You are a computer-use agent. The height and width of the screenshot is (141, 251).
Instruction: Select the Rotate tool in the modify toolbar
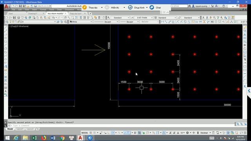point(245,49)
